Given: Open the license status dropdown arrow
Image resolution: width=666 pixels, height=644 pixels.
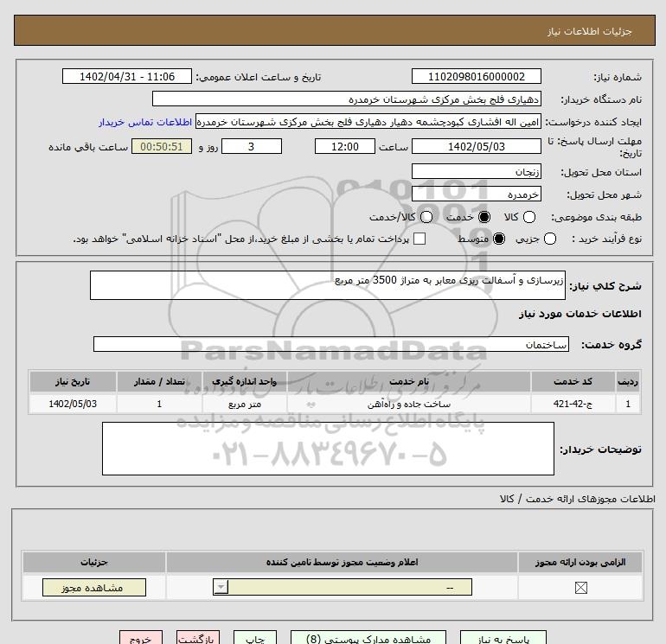Looking at the screenshot, I should coord(221,588).
